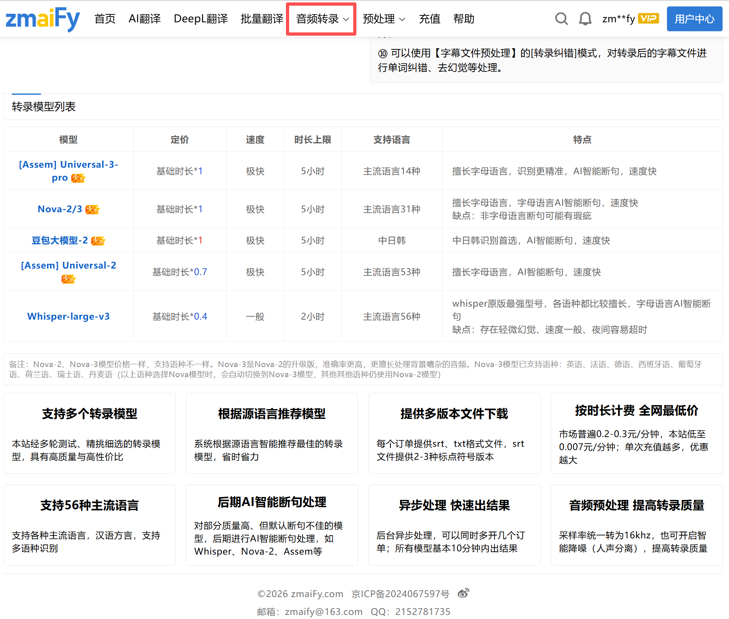
Task: Open 批量翻译 menu item
Action: point(262,19)
